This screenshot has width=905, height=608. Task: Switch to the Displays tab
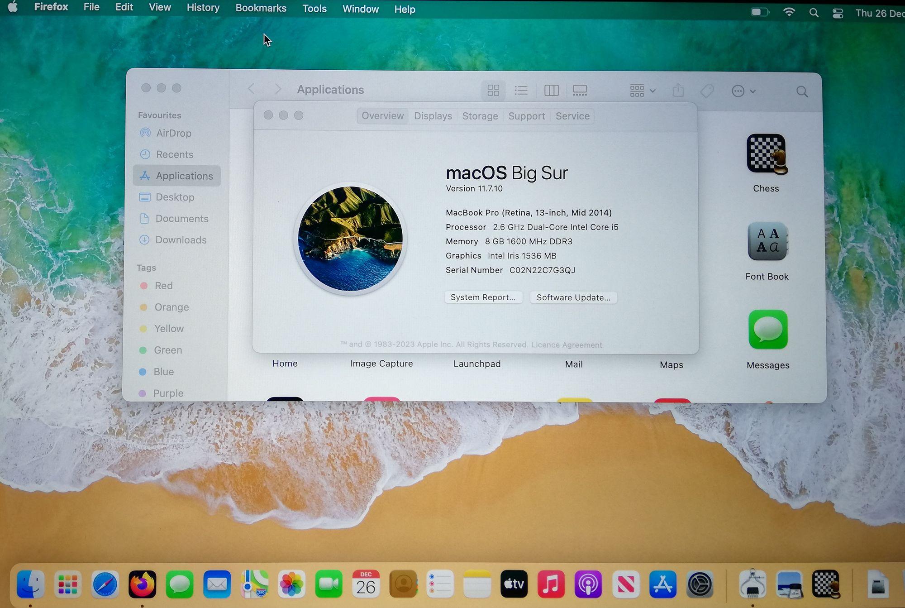click(x=433, y=116)
